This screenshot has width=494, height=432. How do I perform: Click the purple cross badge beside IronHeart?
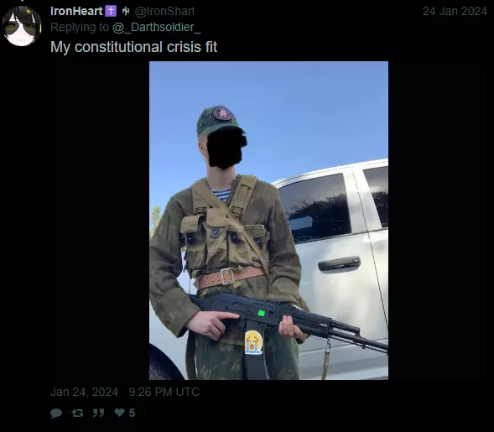tap(111, 12)
